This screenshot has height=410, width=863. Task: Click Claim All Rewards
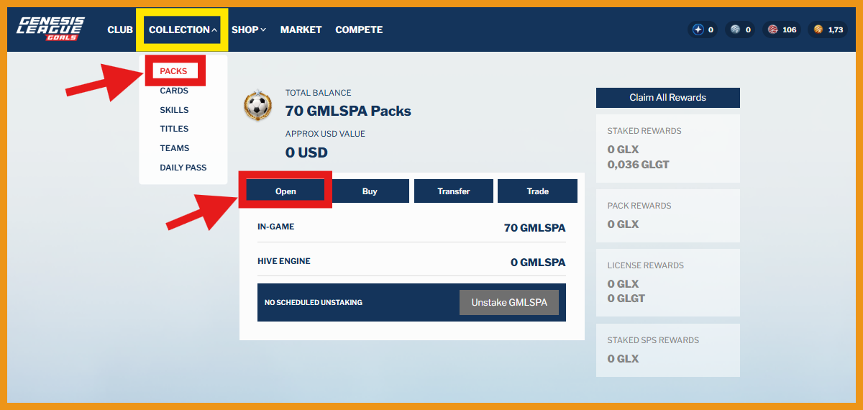pyautogui.click(x=667, y=97)
